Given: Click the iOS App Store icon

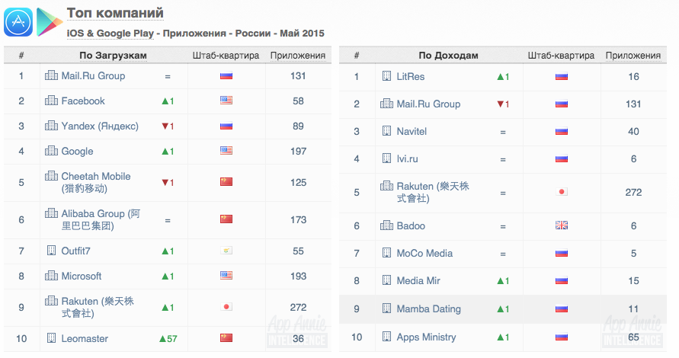Looking at the screenshot, I should (18, 22).
